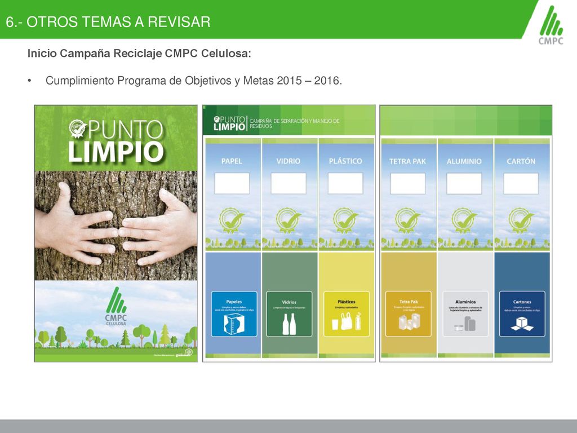Click the 'TETRA PAK' column heading
The width and height of the screenshot is (577, 433).
coord(408,161)
